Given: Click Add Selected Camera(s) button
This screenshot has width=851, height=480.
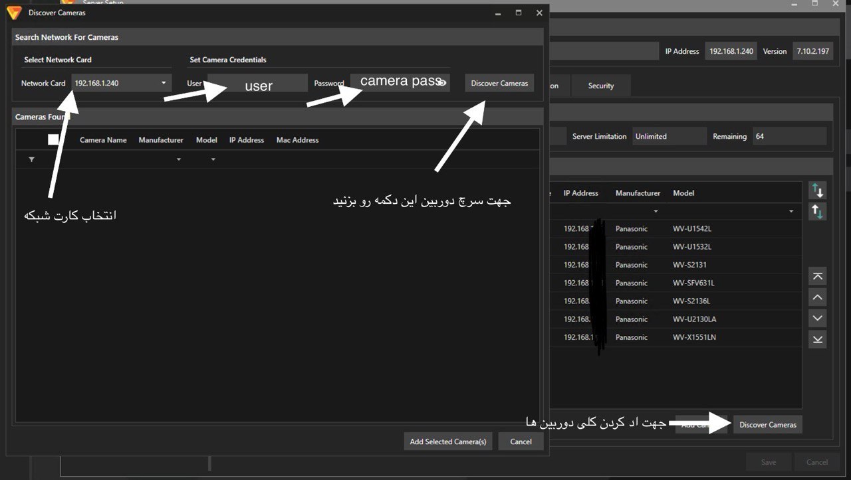Looking at the screenshot, I should [x=447, y=441].
